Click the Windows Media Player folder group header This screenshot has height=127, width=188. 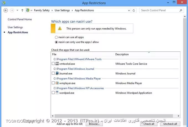[77, 78]
